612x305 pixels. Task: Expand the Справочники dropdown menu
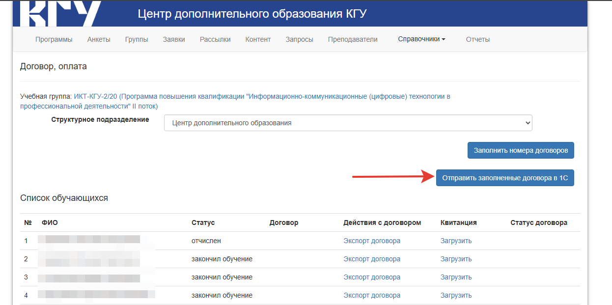coord(421,39)
